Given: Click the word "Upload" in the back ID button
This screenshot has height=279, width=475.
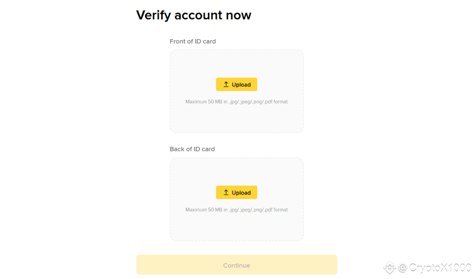Looking at the screenshot, I should point(241,193).
